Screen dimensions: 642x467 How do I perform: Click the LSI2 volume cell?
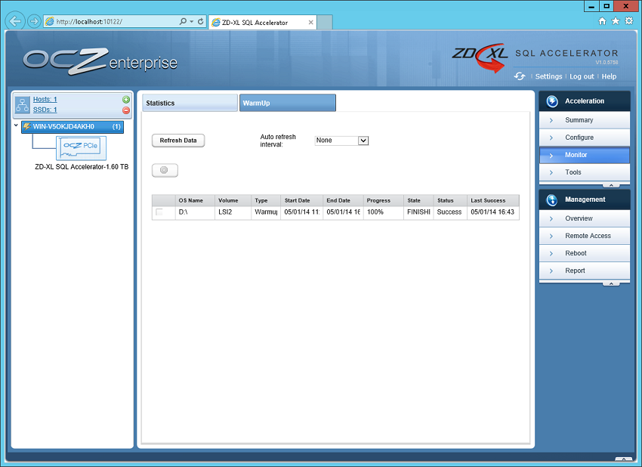(233, 212)
